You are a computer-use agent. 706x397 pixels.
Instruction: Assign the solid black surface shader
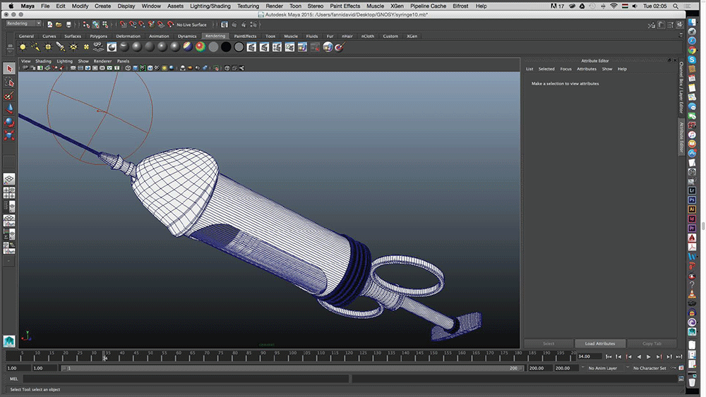coord(226,47)
